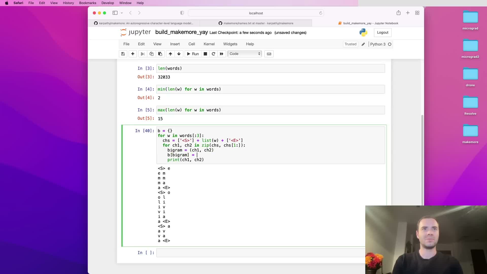Toggle the Safari sidebar button
The image size is (487, 274).
pyautogui.click(x=115, y=13)
